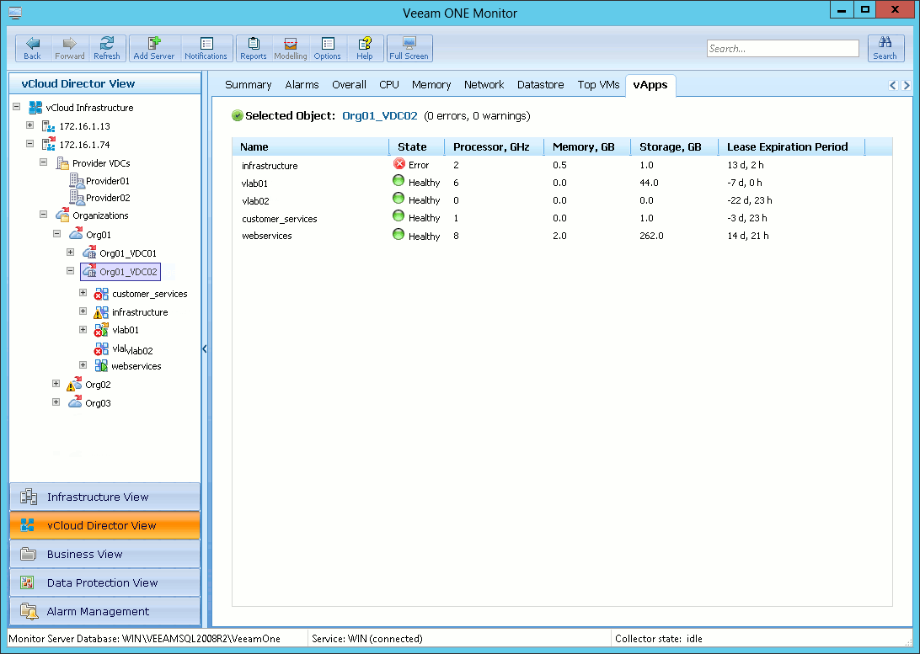Open the Options toolbar icon
This screenshot has width=920, height=654.
coord(328,48)
